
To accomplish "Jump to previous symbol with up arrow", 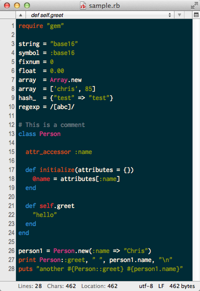I will 20,15.
